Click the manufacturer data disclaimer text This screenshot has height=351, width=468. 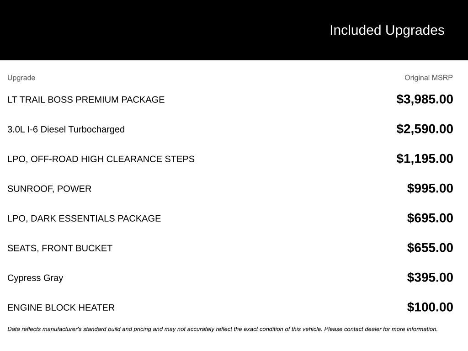click(223, 329)
